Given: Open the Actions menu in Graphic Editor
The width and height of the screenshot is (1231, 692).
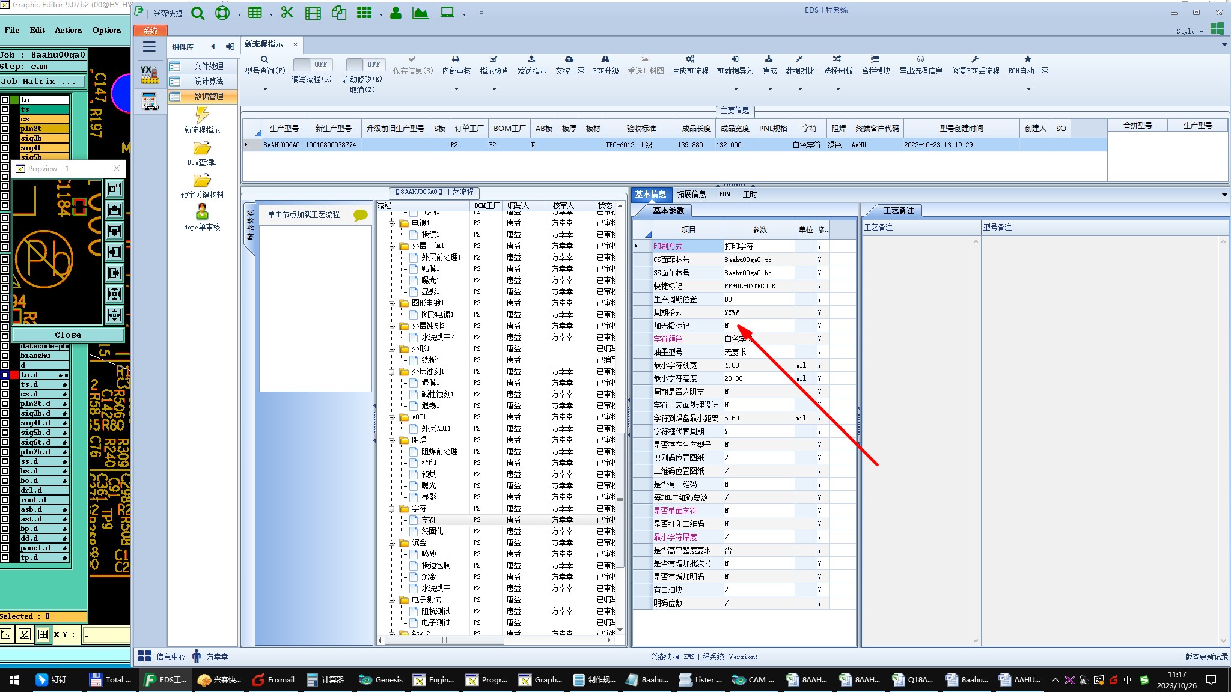Looking at the screenshot, I should click(x=69, y=30).
